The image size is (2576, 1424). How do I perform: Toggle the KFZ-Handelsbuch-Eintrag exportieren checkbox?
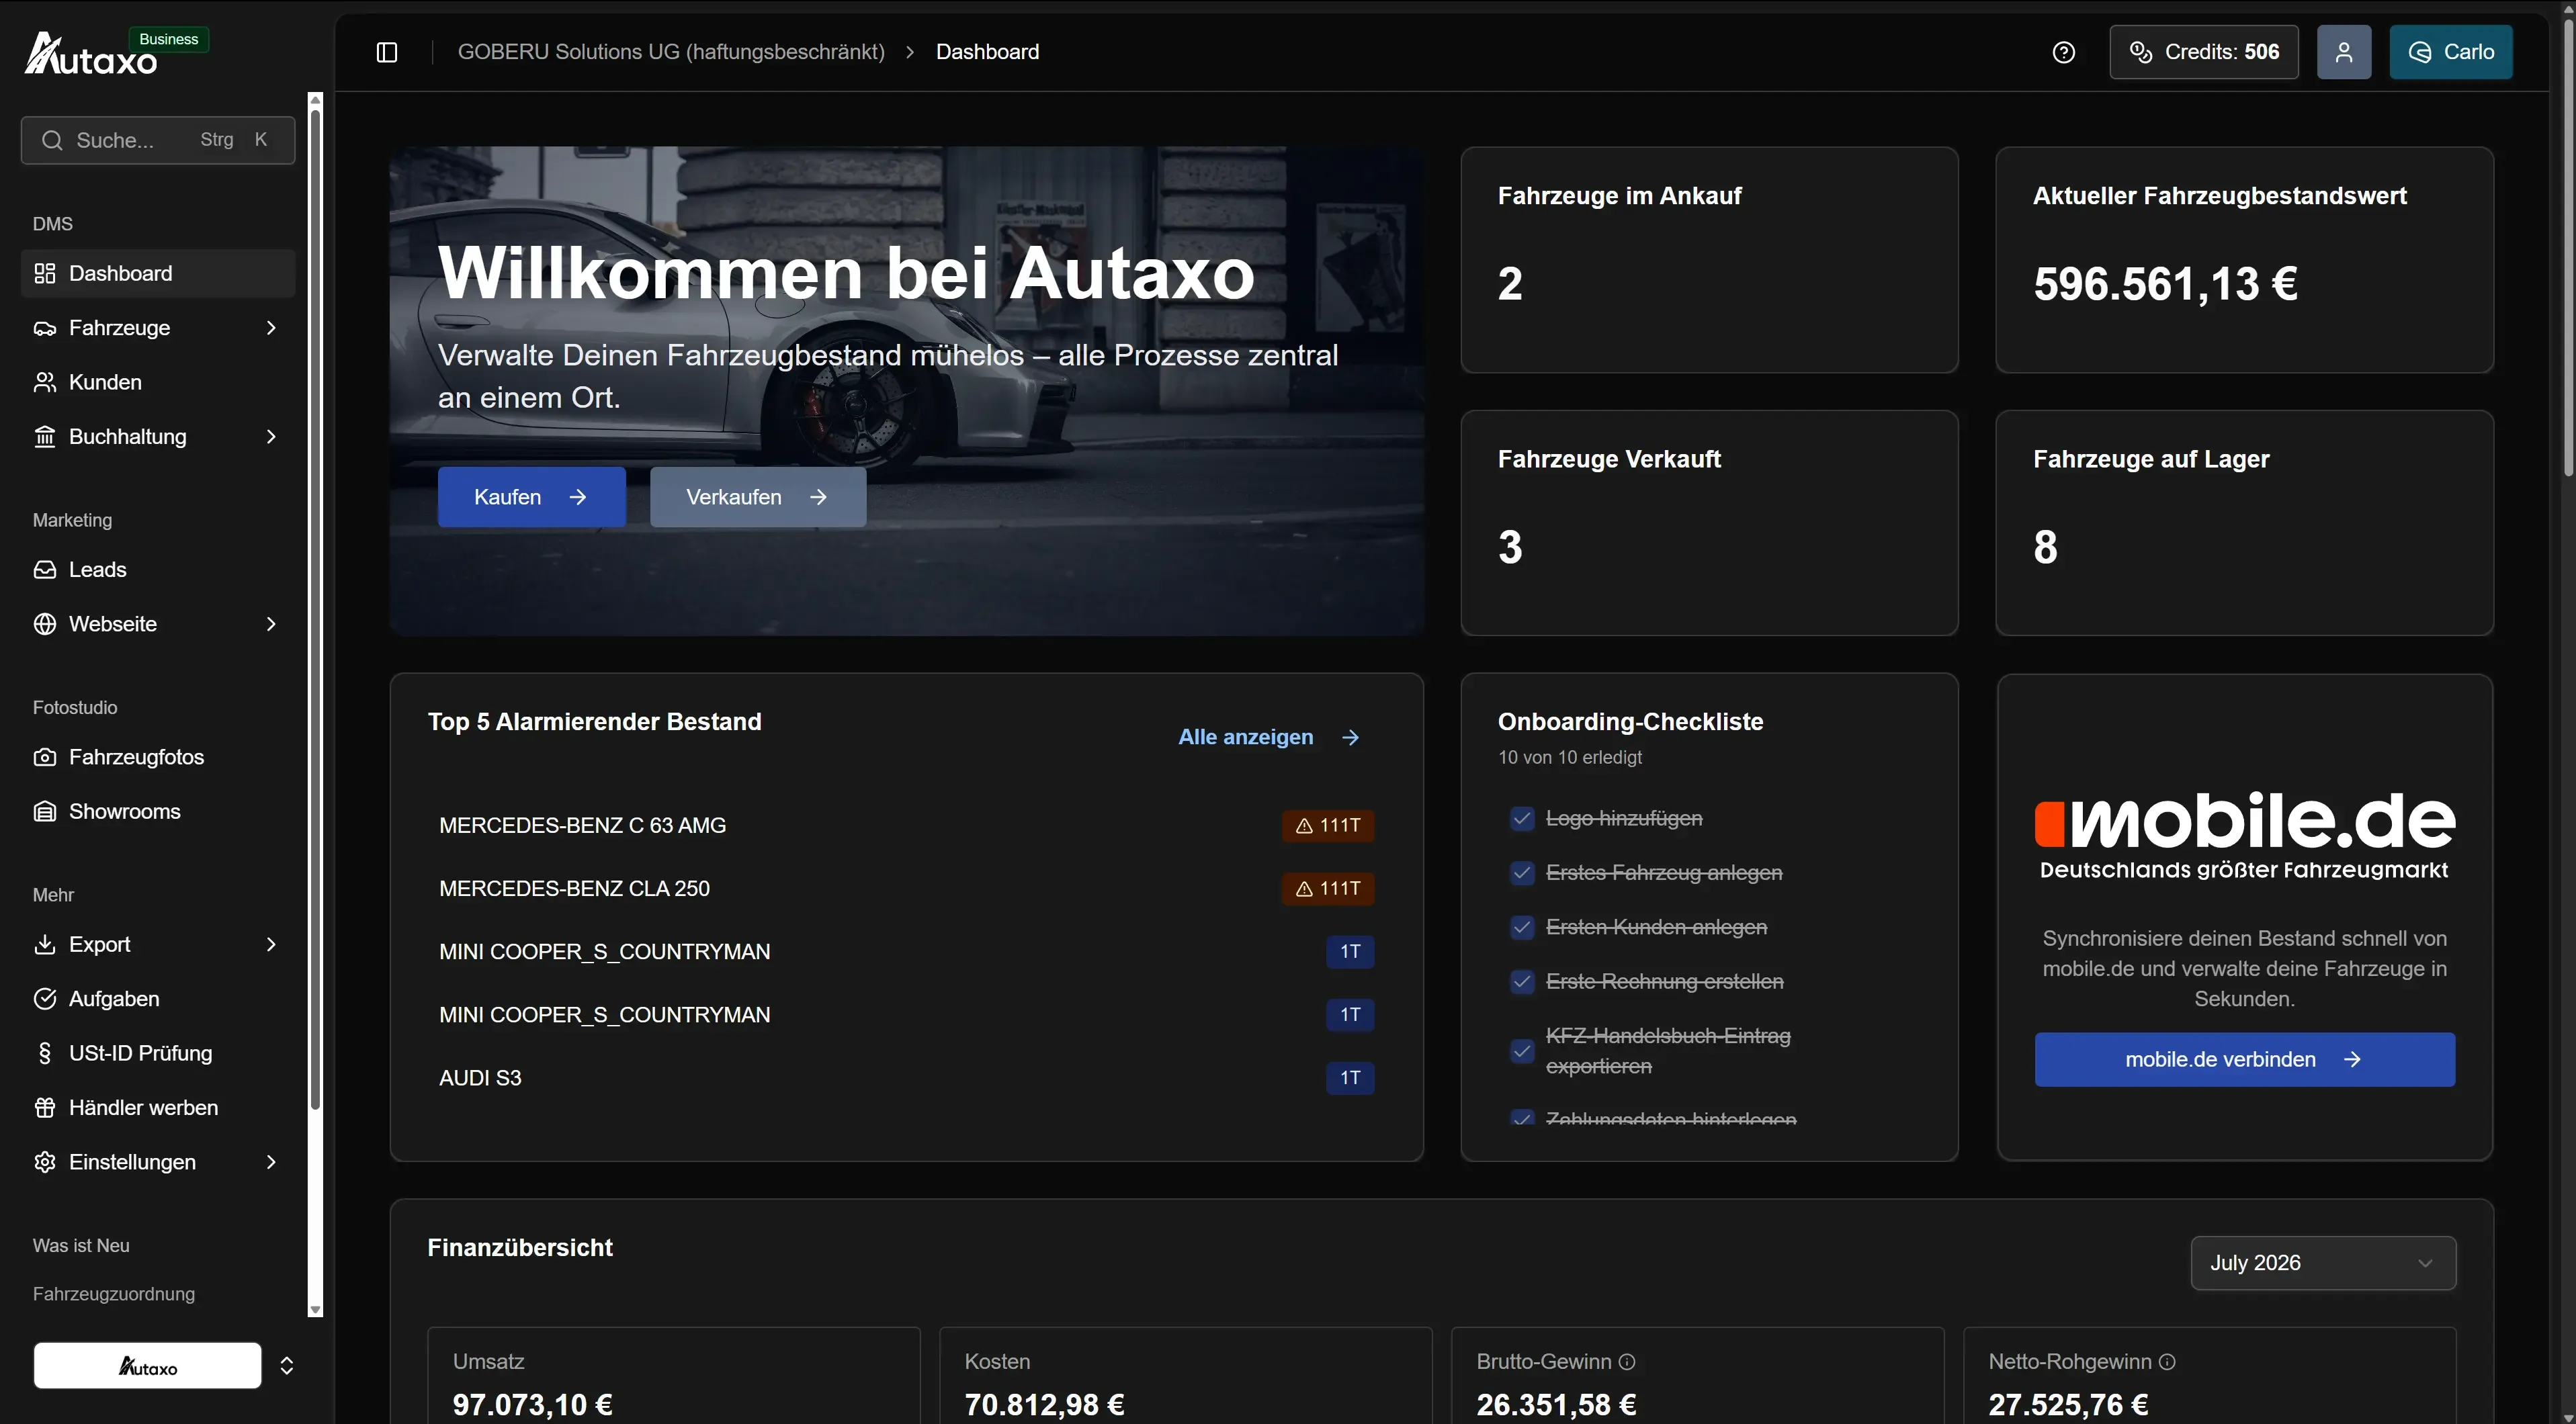click(x=1522, y=1051)
